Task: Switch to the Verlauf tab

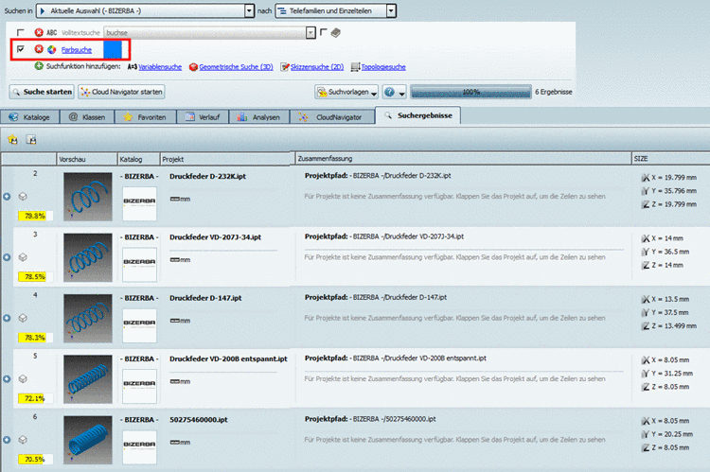Action: (x=203, y=116)
